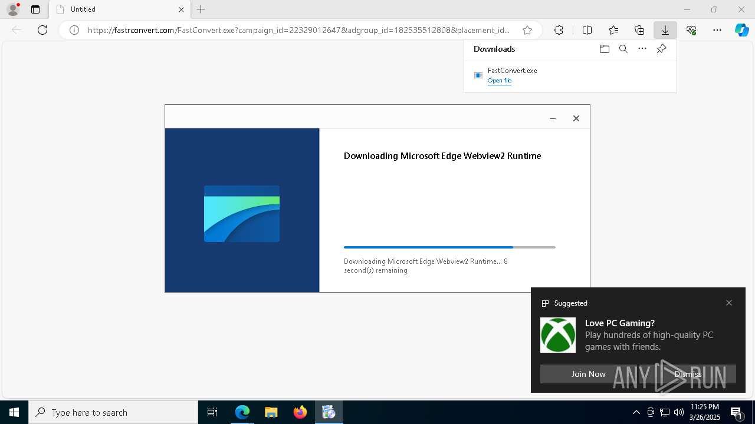Open File Explorer from the taskbar
This screenshot has width=755, height=424.
pos(271,412)
